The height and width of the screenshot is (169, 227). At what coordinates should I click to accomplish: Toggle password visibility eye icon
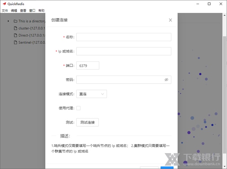(166, 80)
